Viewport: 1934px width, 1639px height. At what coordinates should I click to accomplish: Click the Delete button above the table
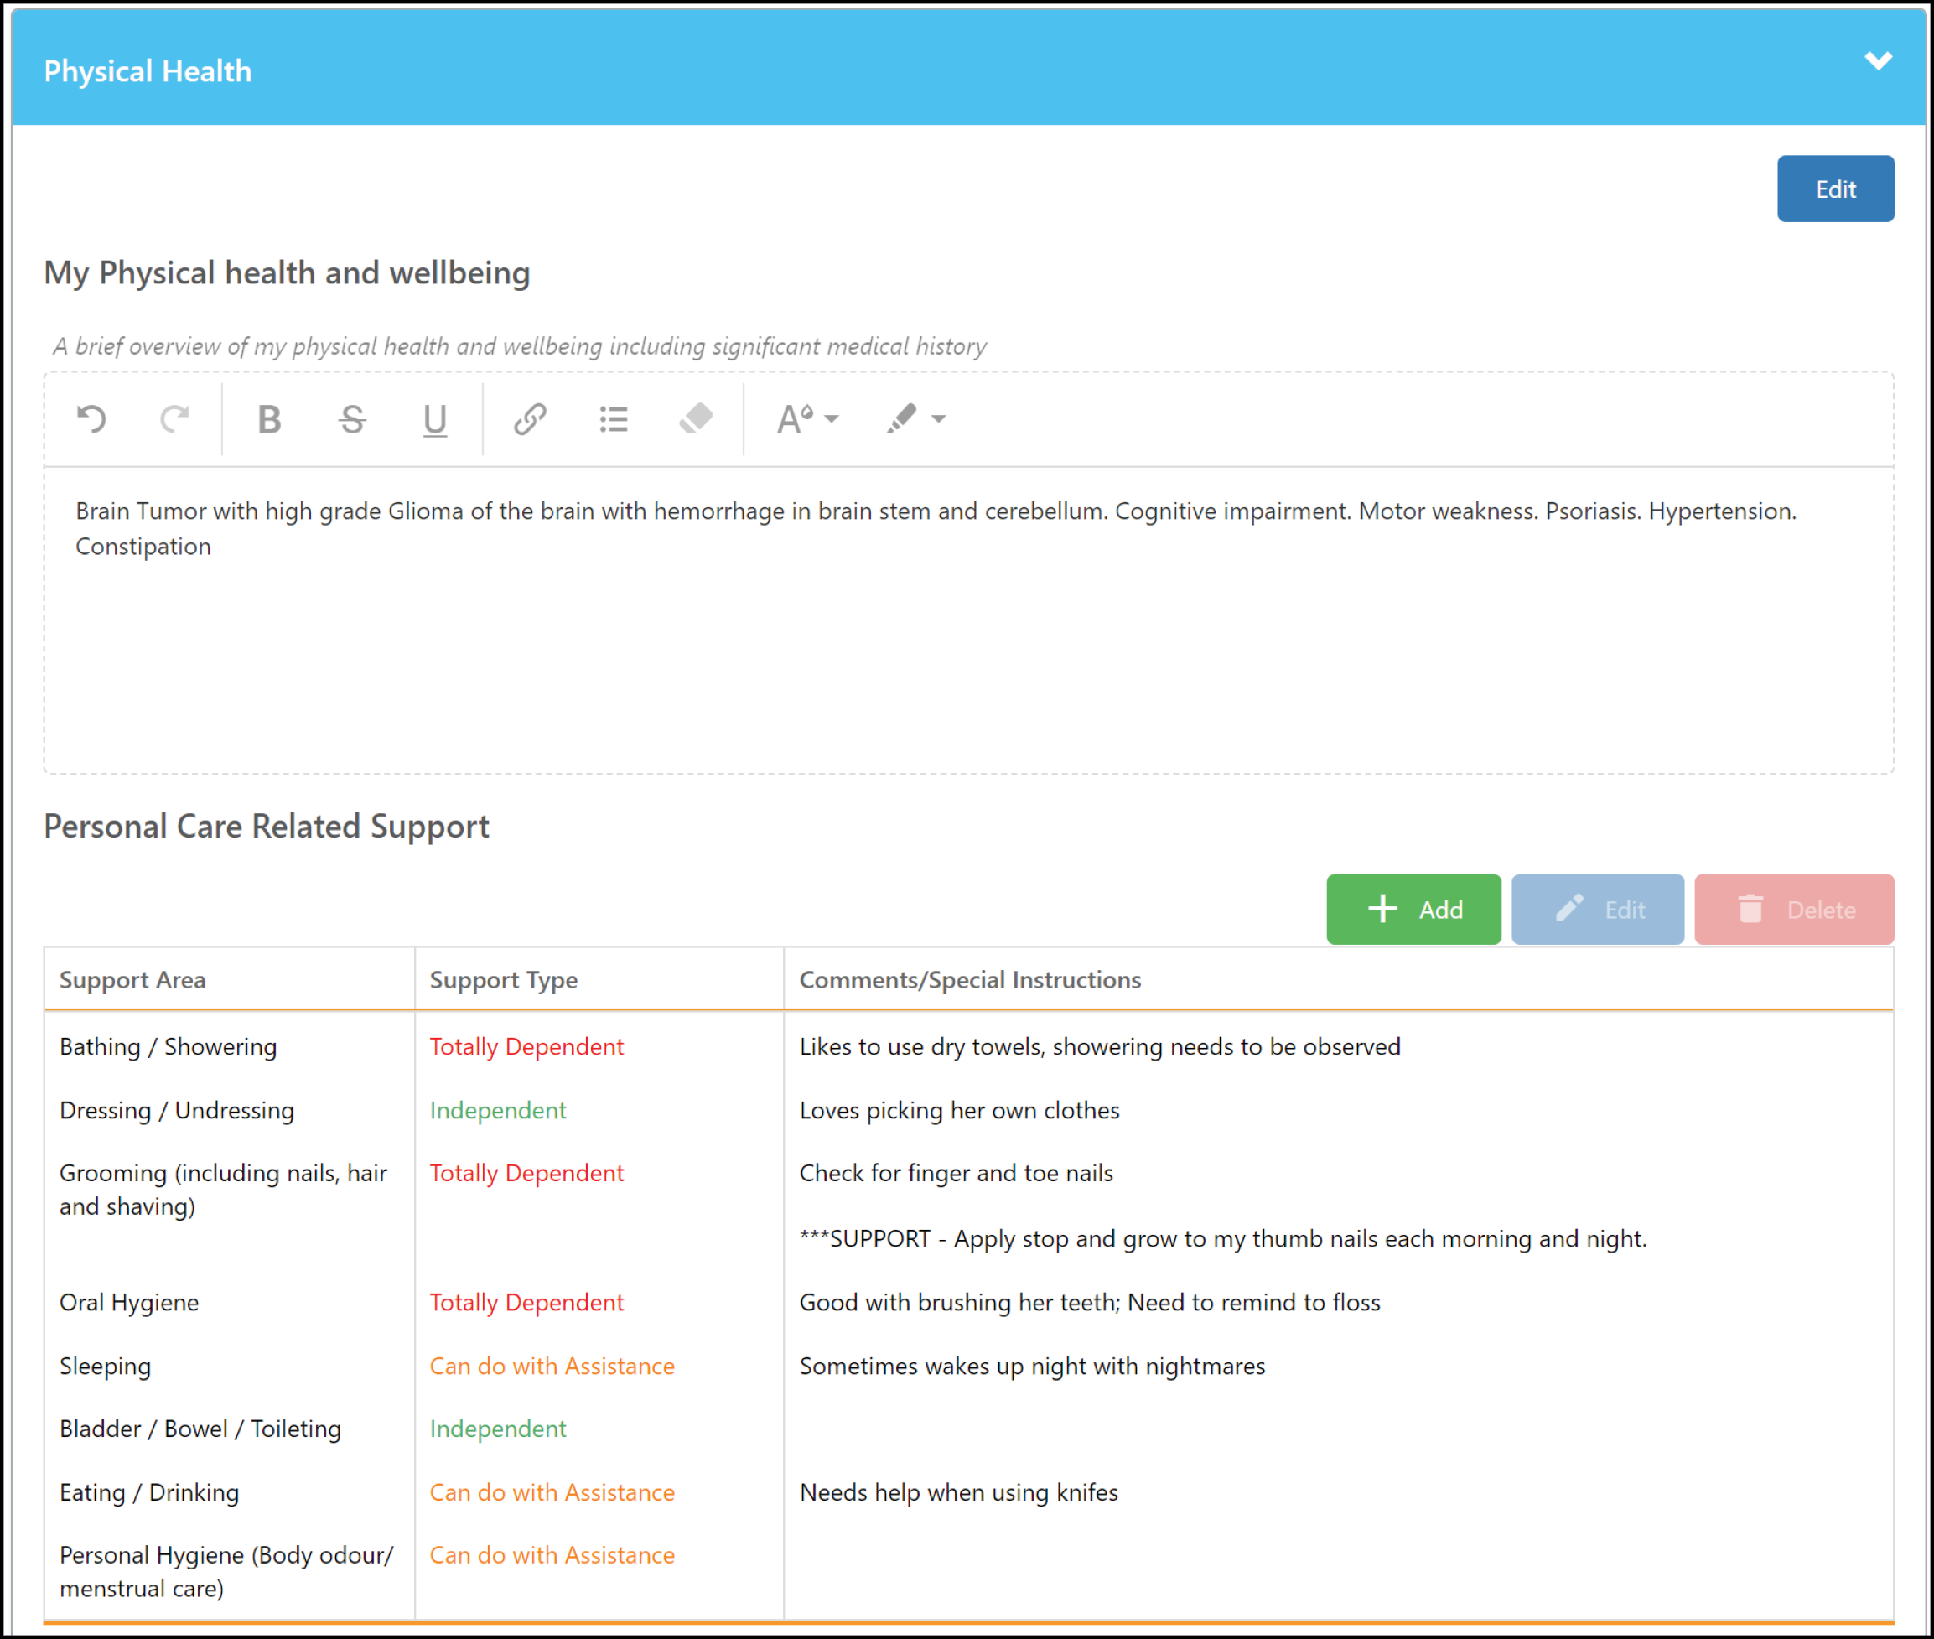(x=1794, y=909)
